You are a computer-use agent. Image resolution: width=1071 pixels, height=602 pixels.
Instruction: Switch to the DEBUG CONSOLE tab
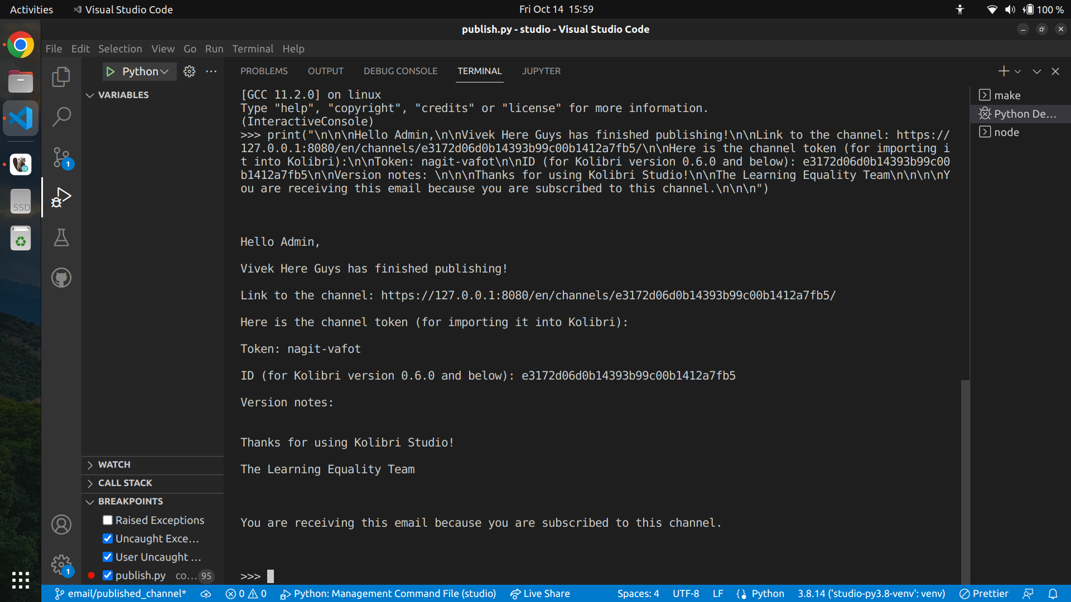pyautogui.click(x=400, y=71)
